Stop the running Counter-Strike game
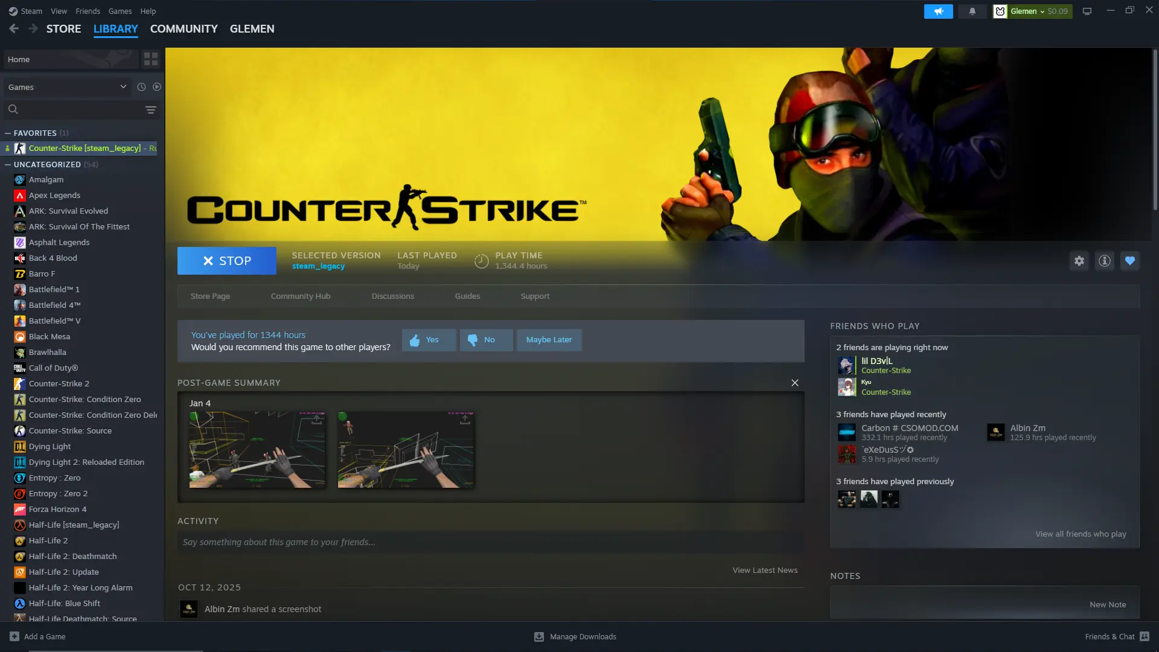The image size is (1159, 652). coord(227,261)
